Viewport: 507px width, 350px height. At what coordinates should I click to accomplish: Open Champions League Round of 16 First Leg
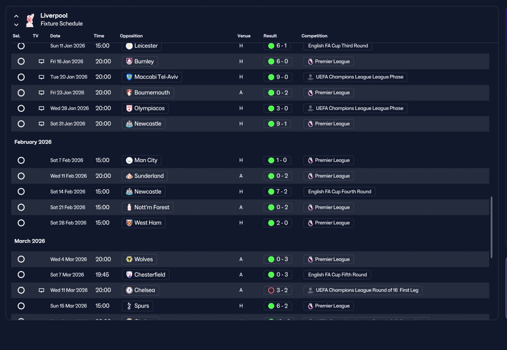coord(363,290)
